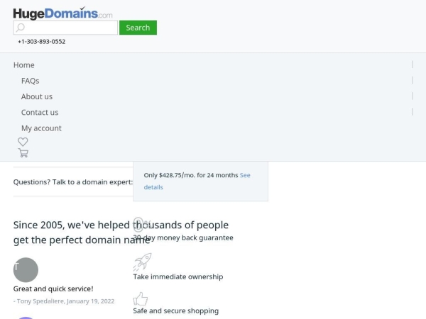
Task: Go to the Home menu item
Action: click(24, 65)
